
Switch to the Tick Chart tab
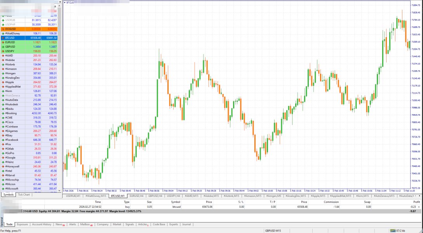[x=24, y=195]
